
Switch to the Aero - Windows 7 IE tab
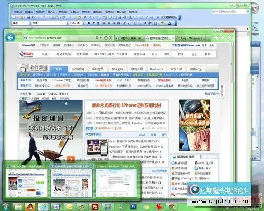click(191, 38)
